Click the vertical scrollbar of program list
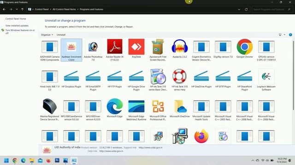Screen dimensions: 295x165 click(293, 75)
